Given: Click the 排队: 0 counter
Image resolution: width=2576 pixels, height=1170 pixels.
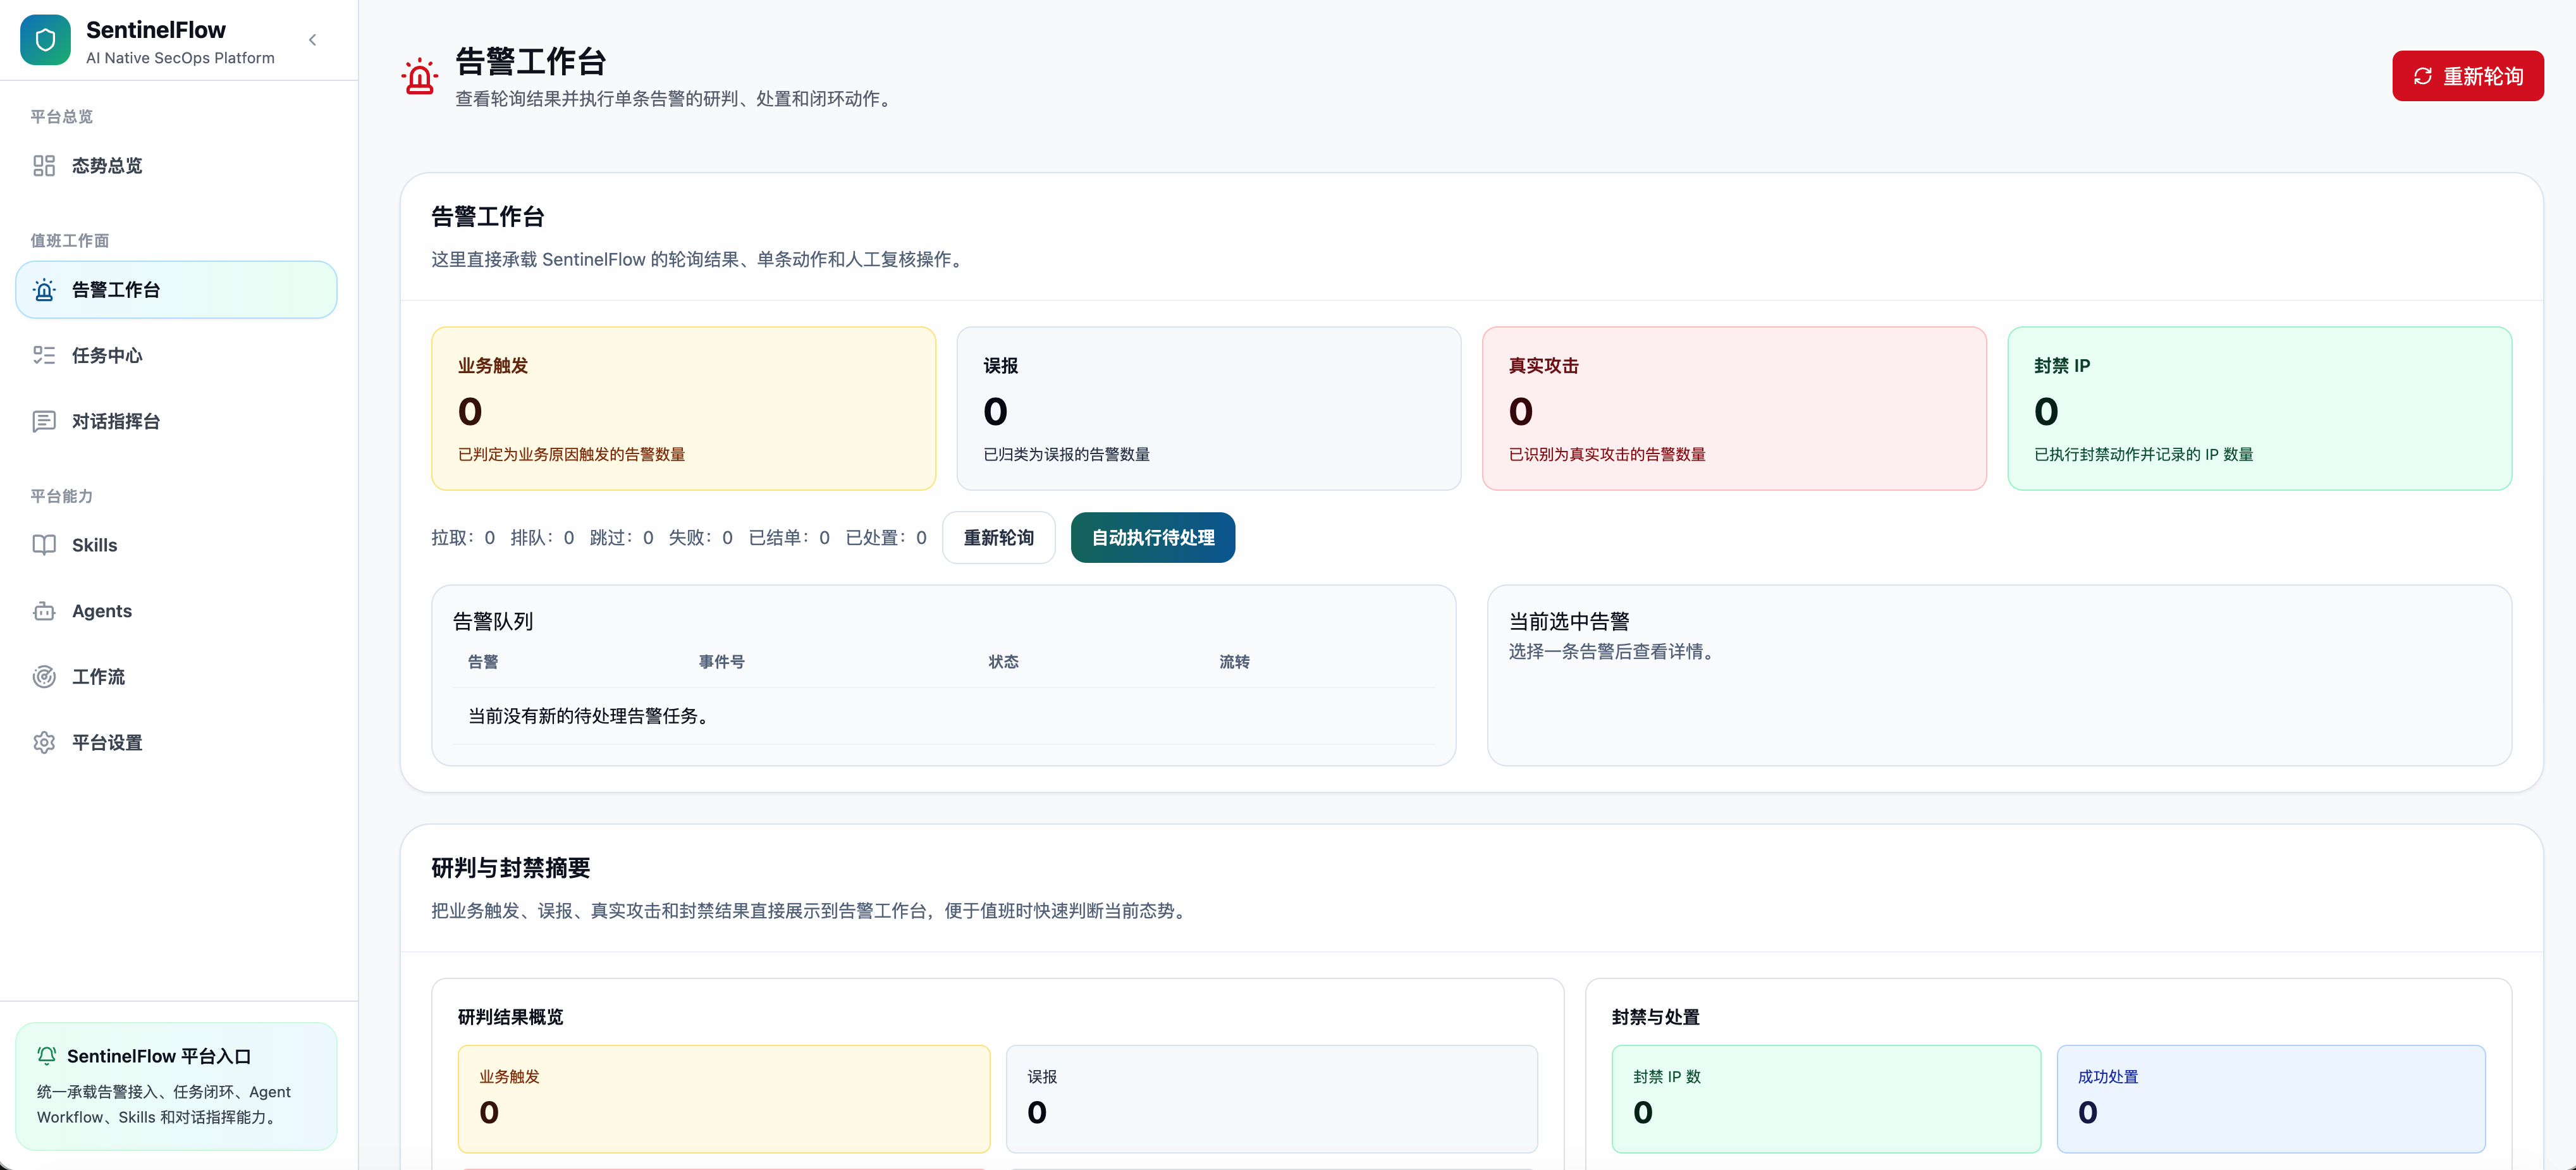Looking at the screenshot, I should coord(543,538).
